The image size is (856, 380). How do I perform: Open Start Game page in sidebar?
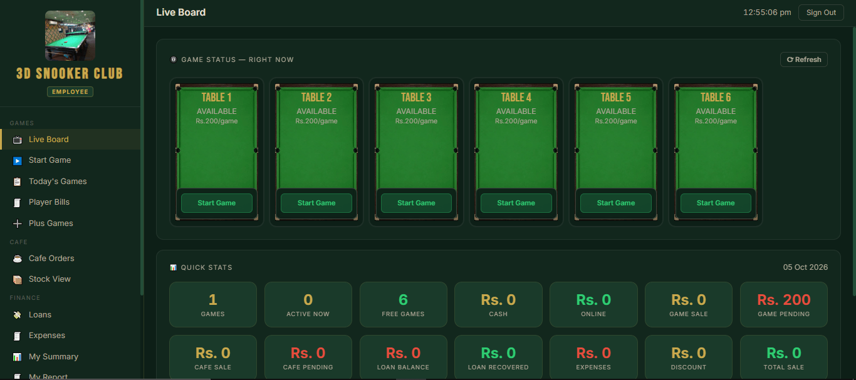[70, 160]
